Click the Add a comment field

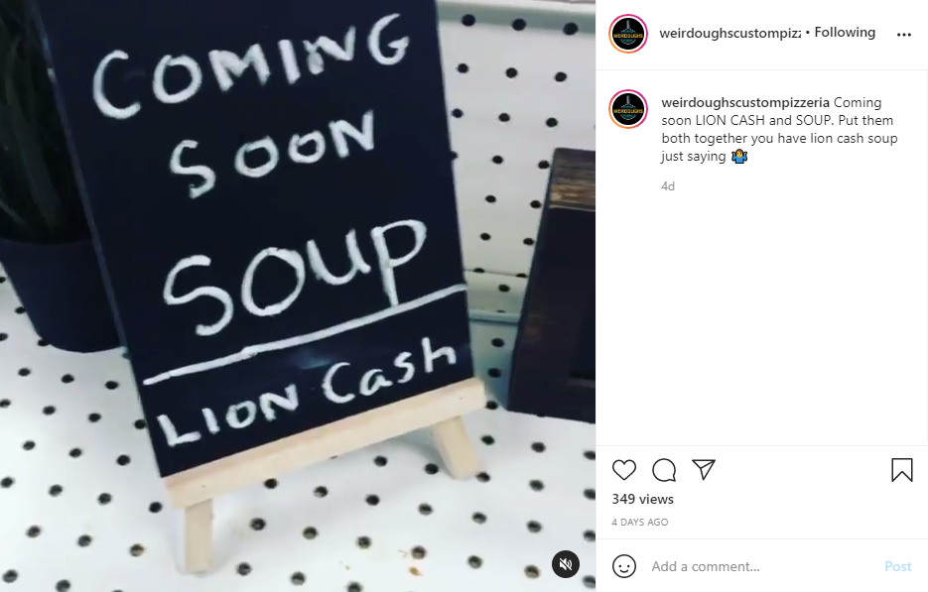pyautogui.click(x=763, y=566)
